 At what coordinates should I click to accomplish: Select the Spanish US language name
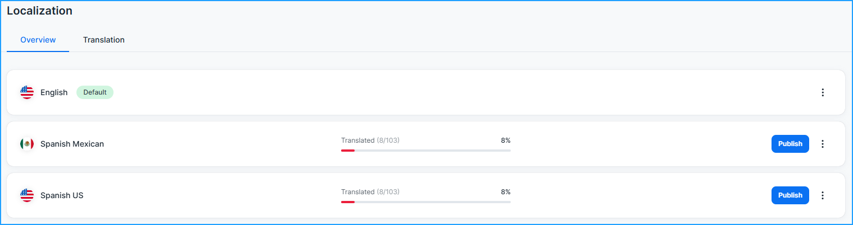[62, 195]
